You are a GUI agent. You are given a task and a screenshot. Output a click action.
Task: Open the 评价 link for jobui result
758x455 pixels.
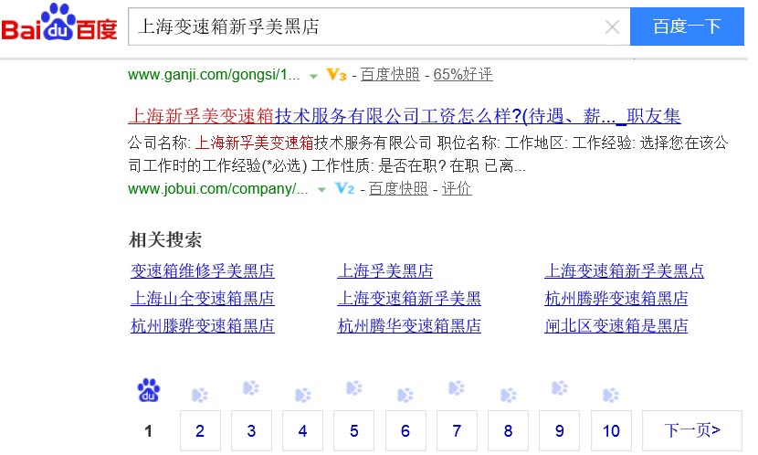pos(457,188)
